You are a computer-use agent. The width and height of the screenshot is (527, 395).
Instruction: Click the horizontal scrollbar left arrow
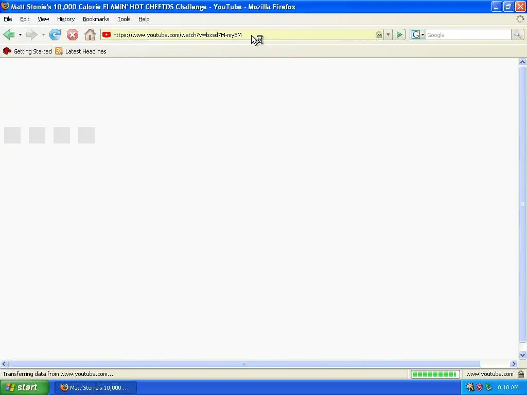click(4, 364)
